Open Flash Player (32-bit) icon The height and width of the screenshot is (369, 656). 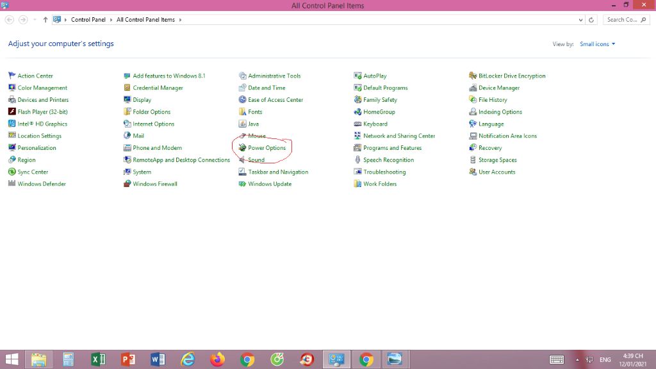pyautogui.click(x=12, y=111)
